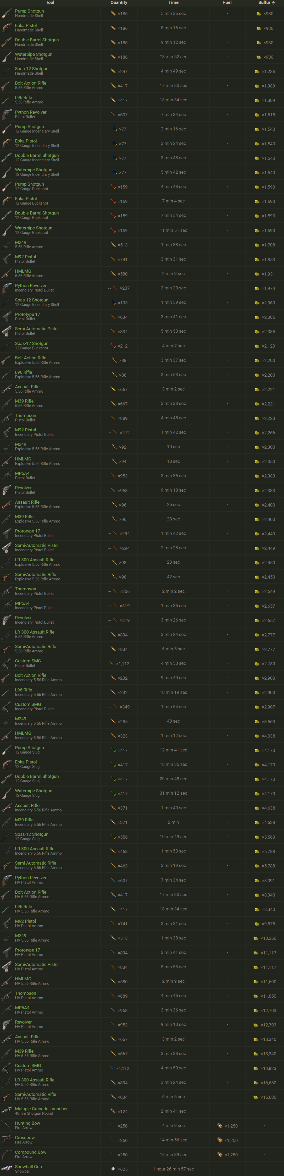This screenshot has height=1176, width=284.
Task: Open the Spas-12 Shotgun 12 Gauge Slug link
Action: pos(31,834)
